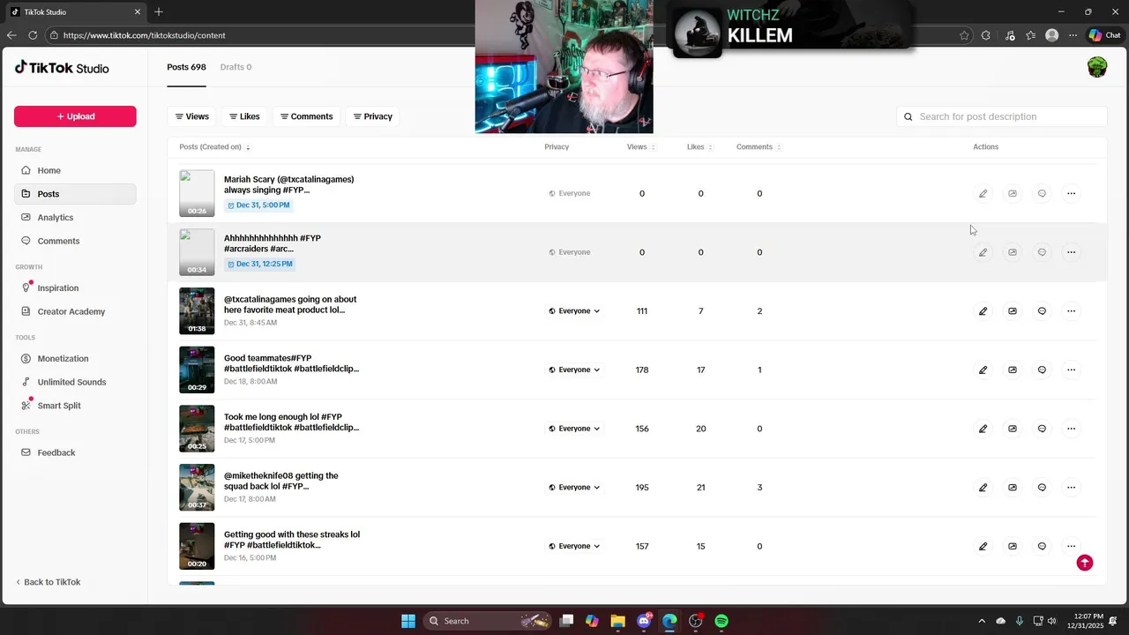Open Smart Split in the sidebar
The height and width of the screenshot is (635, 1129).
(75, 406)
